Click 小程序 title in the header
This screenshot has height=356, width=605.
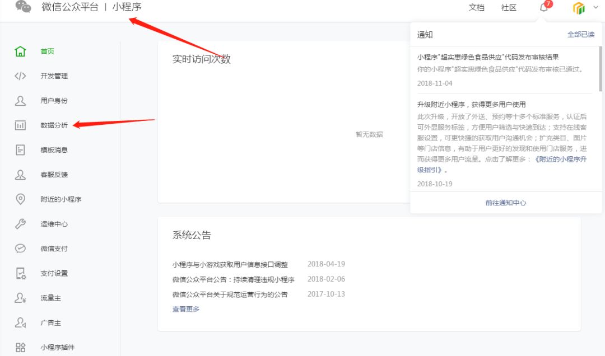click(127, 7)
